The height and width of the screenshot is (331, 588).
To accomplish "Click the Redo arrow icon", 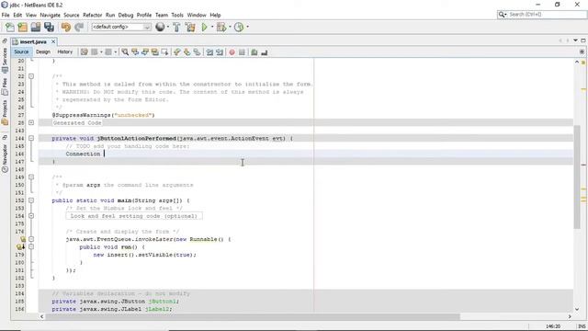I will coord(79,27).
